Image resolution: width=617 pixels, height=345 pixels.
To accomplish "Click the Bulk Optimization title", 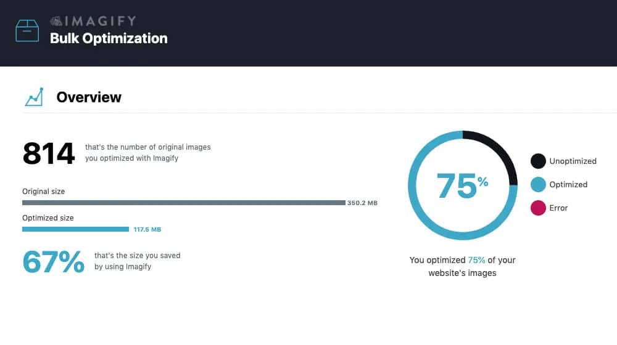I will [x=109, y=38].
